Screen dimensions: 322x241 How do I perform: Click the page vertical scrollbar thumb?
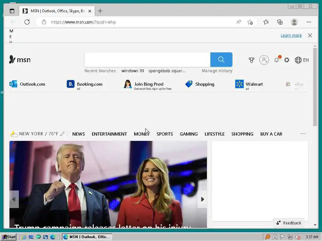coord(315,87)
